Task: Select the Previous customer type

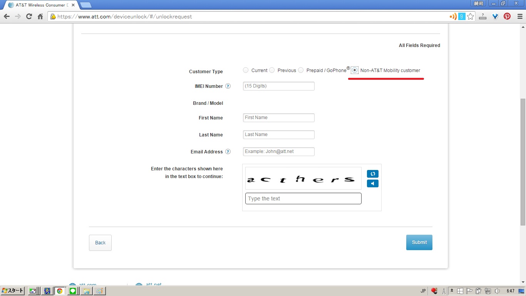Action: [x=272, y=70]
